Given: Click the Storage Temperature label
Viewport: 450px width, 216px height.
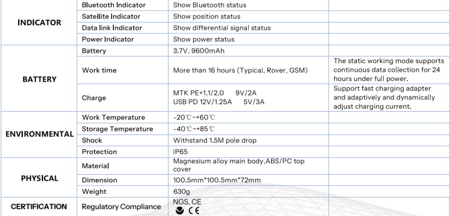Looking at the screenshot, I should (117, 129).
